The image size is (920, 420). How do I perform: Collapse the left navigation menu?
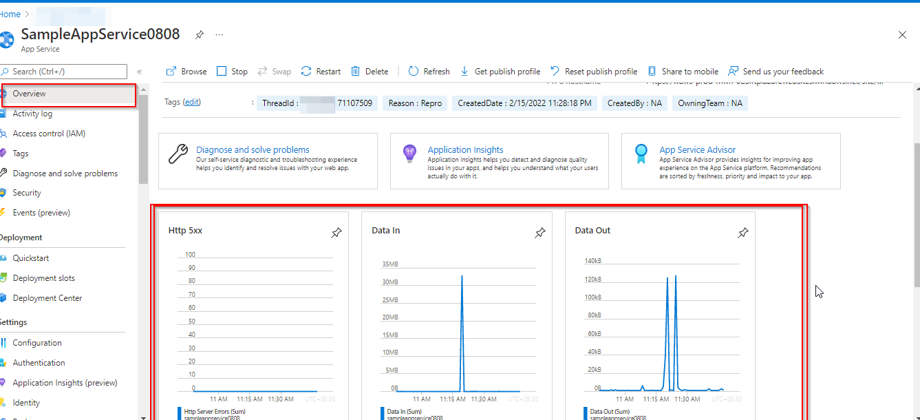(x=139, y=72)
